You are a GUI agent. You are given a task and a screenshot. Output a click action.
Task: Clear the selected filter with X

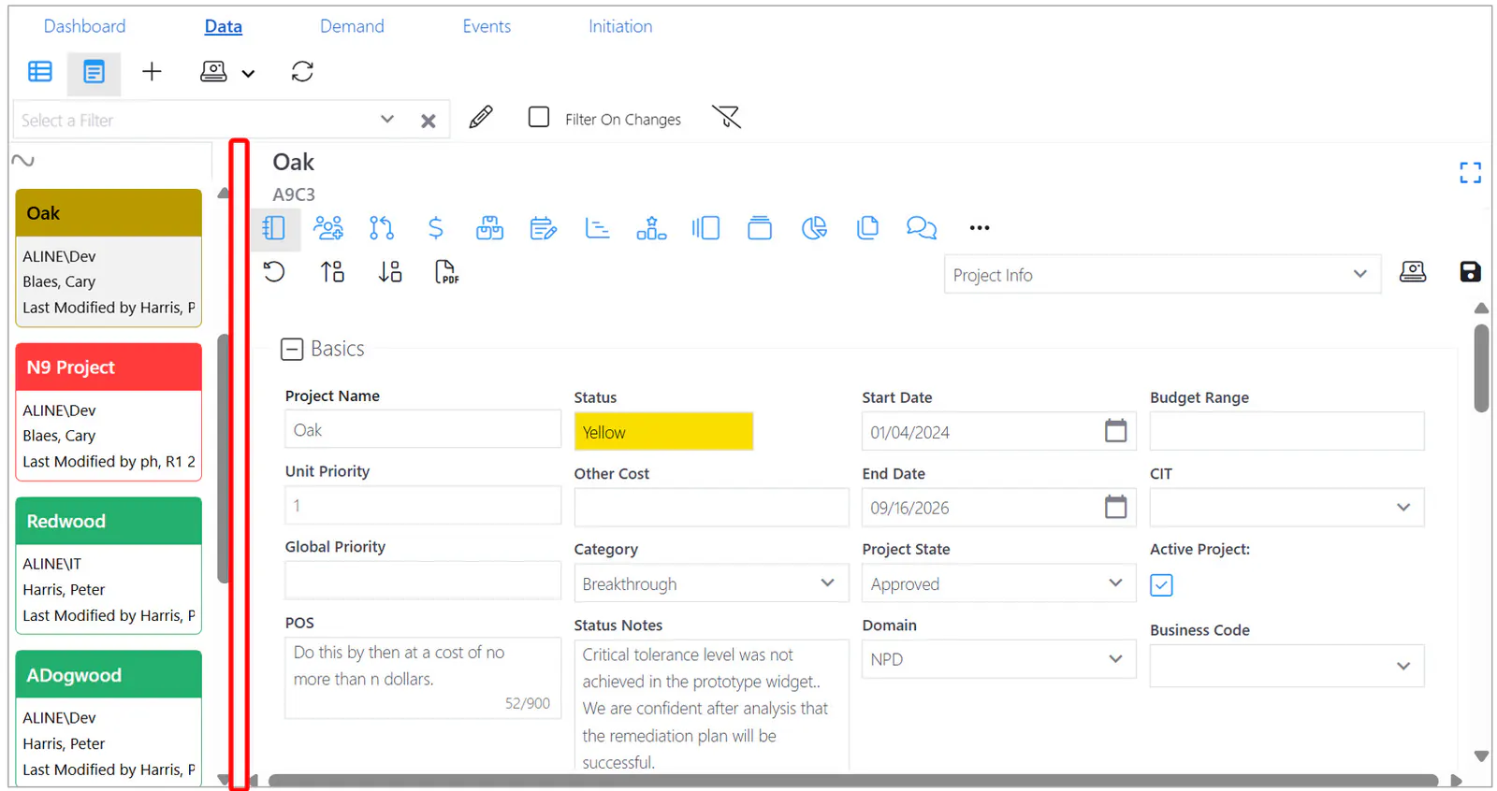(428, 121)
